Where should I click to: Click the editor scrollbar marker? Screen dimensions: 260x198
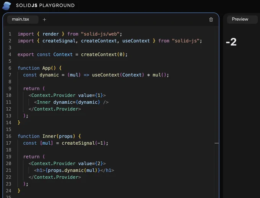tap(216, 143)
